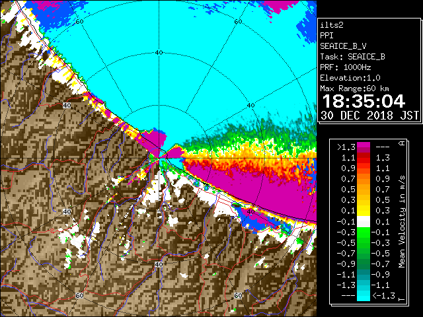Pick the yellow band on velocity color scale
423x317 pixels.
364,211
